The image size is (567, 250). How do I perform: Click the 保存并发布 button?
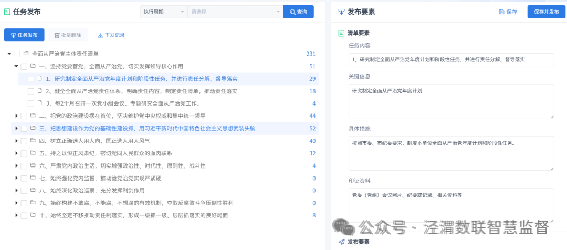click(546, 12)
